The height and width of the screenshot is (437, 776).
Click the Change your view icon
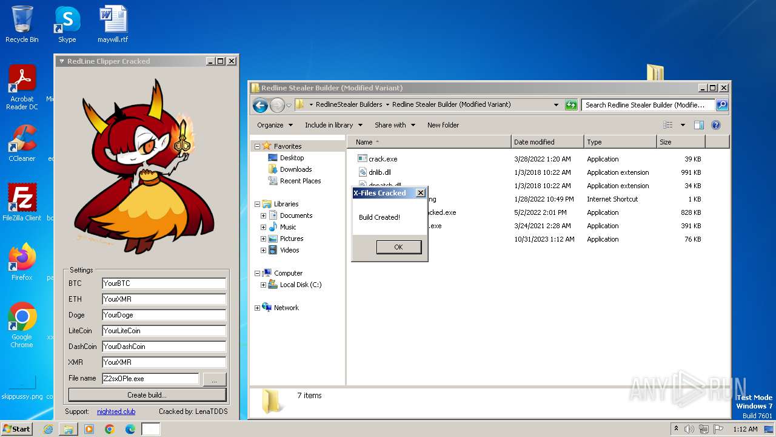[x=668, y=125]
